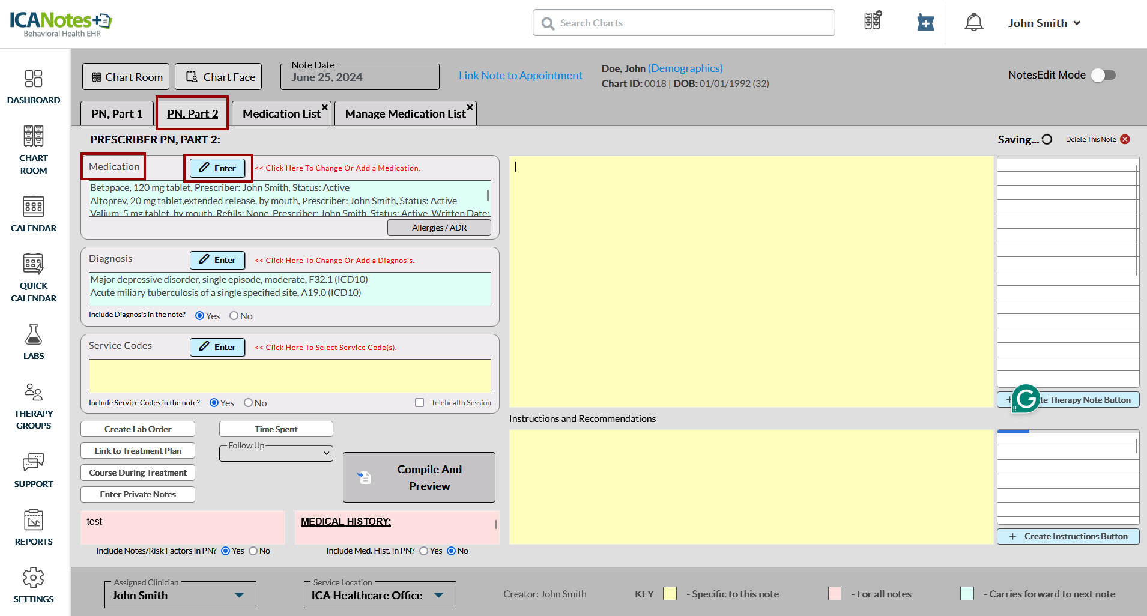1147x616 pixels.
Task: Switch to the Medication List tab
Action: pyautogui.click(x=281, y=114)
